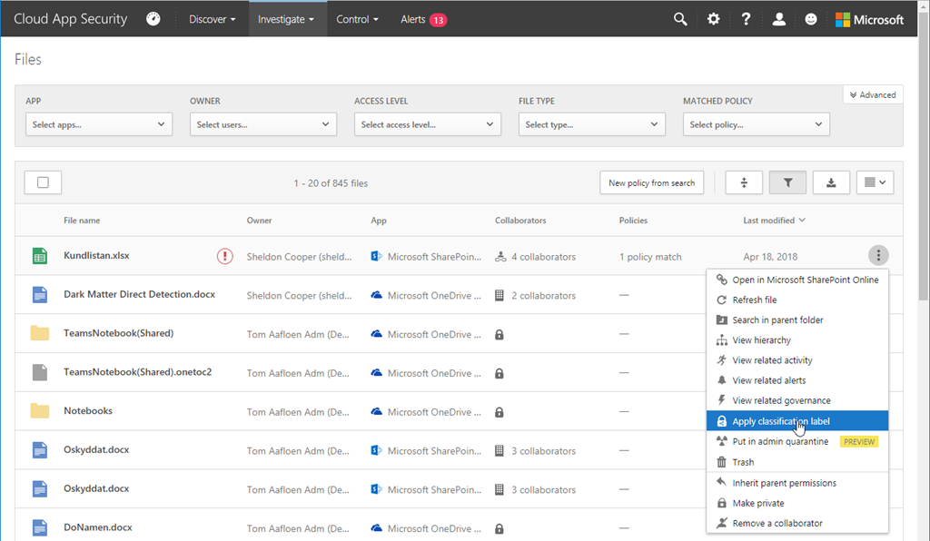Toggle the filter funnel button

[x=787, y=182]
